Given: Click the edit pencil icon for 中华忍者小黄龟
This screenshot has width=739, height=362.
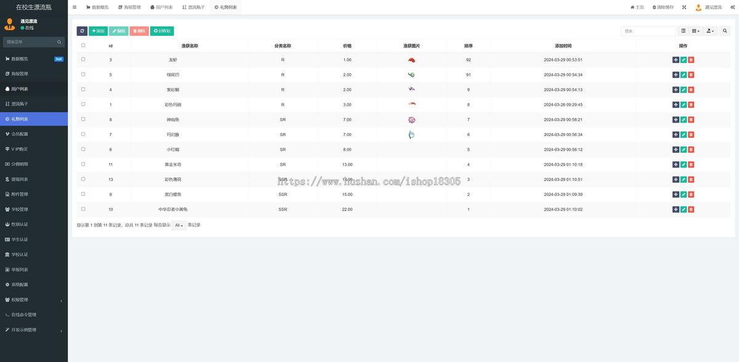Looking at the screenshot, I should 684,209.
